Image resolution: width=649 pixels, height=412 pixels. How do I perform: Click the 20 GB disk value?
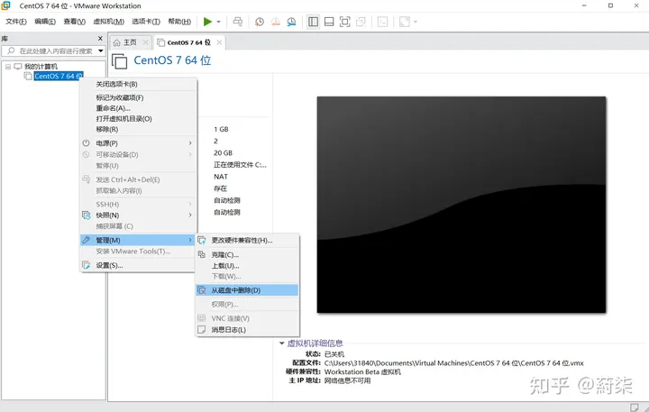224,153
